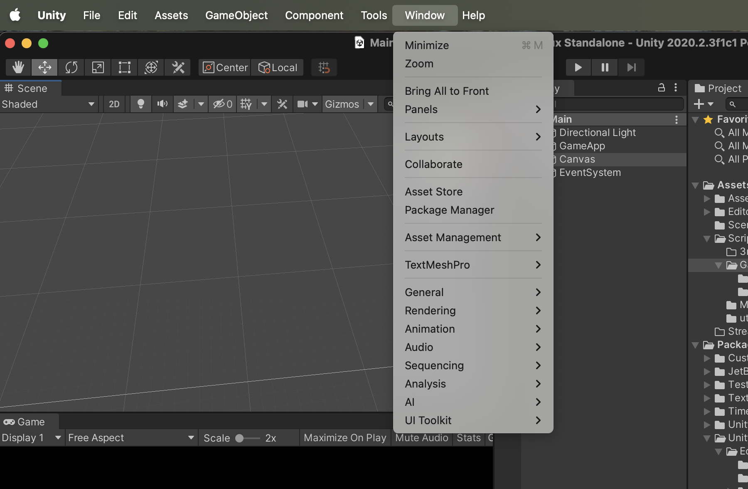
Task: Open the Animation submenu
Action: [x=473, y=329]
